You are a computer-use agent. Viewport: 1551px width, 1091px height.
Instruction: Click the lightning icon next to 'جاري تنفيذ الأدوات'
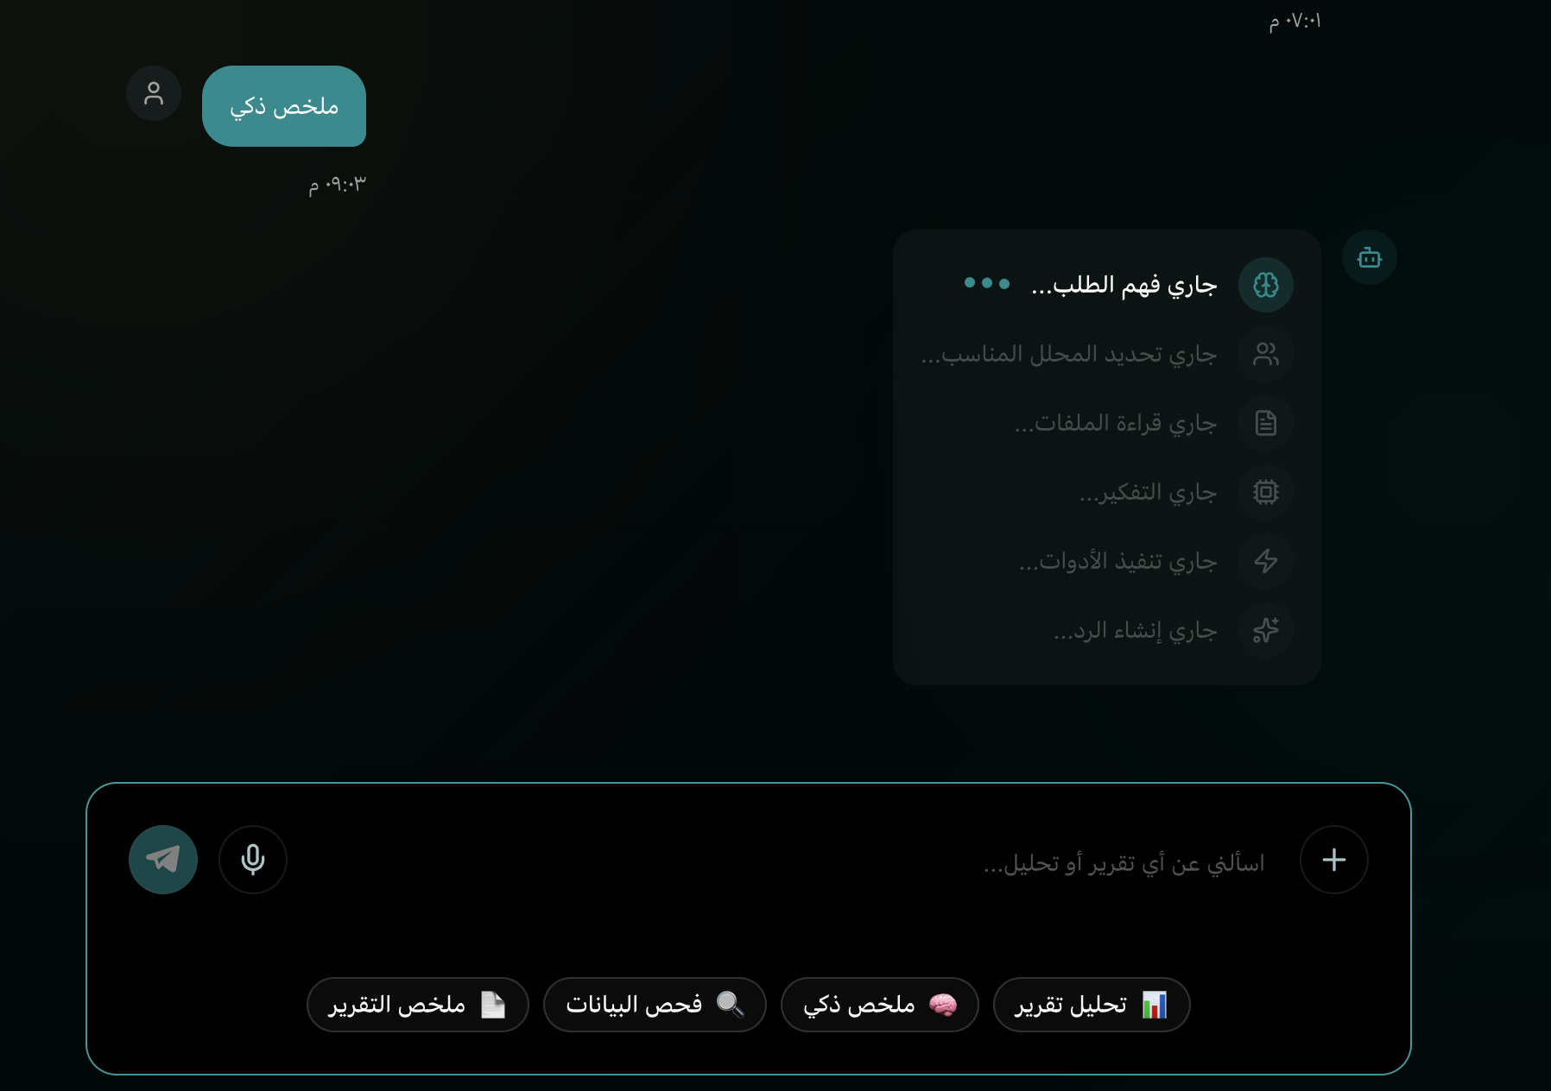click(1266, 562)
